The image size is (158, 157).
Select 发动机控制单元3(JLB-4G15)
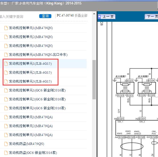pyautogui.click(x=30, y=82)
